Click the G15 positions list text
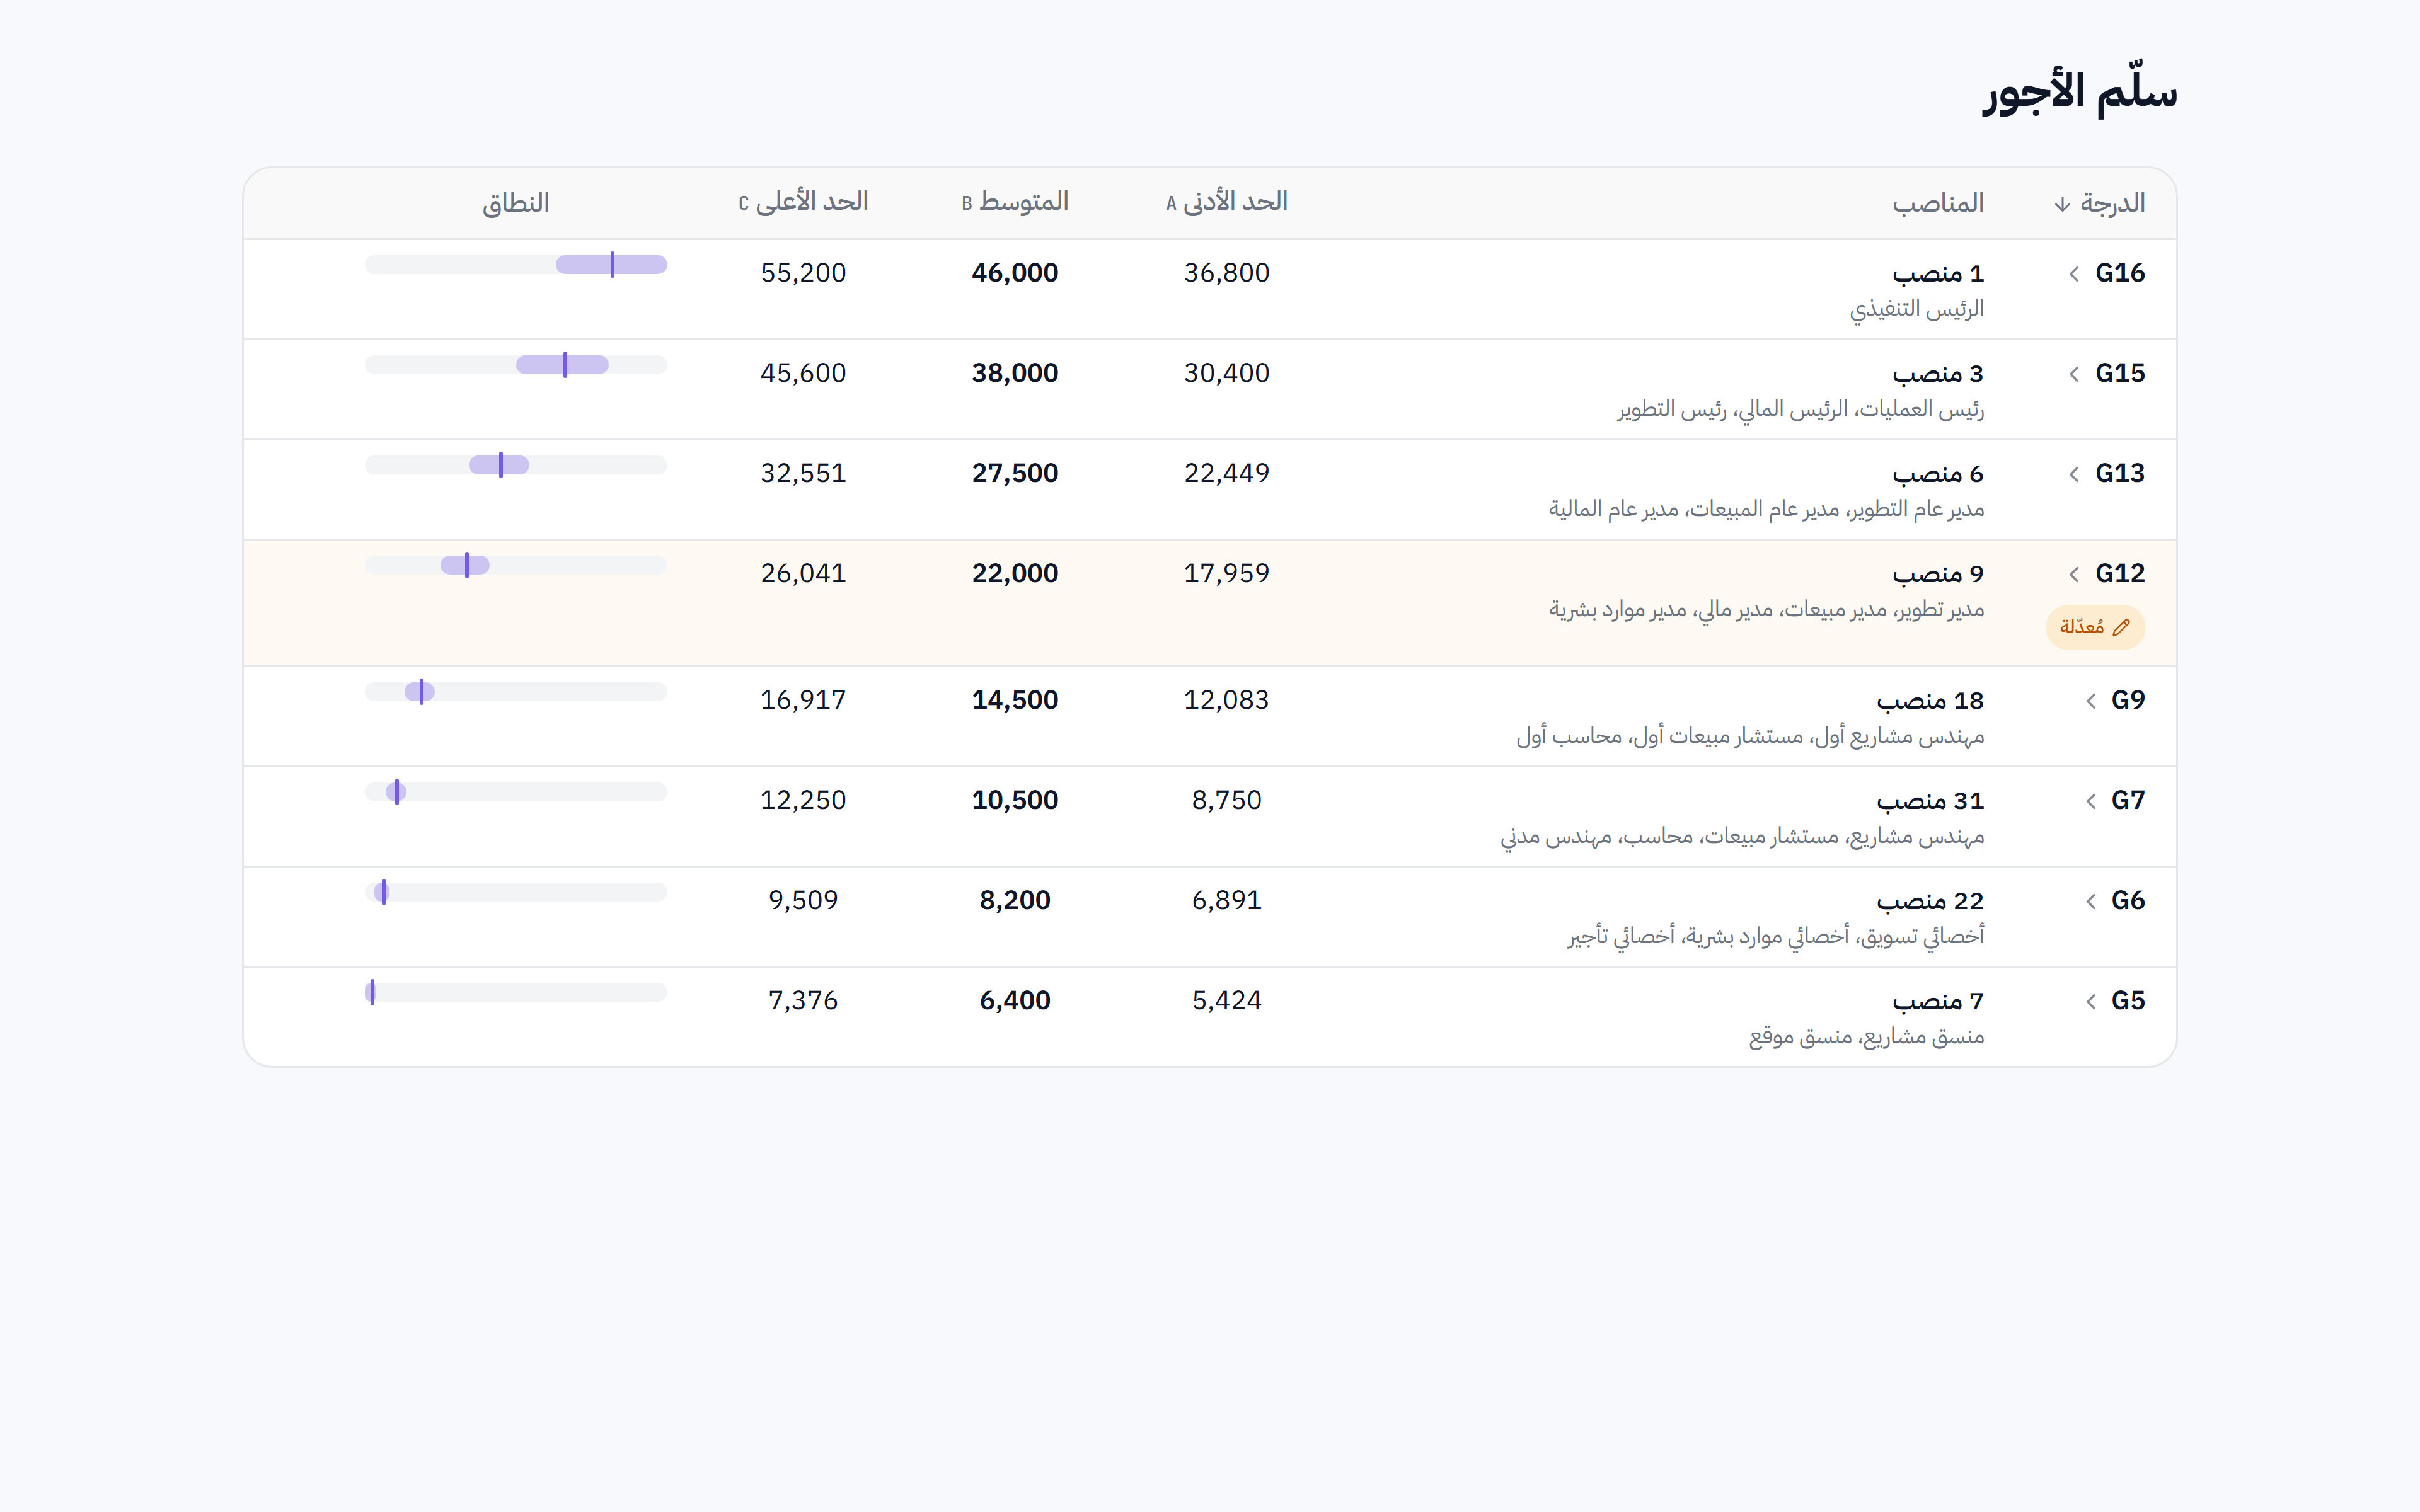The image size is (2420, 1512). click(1800, 409)
